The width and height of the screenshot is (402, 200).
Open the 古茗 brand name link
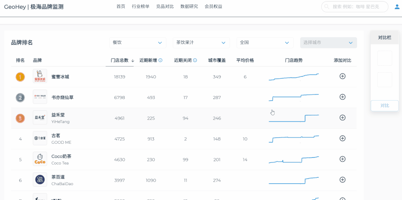point(56,136)
